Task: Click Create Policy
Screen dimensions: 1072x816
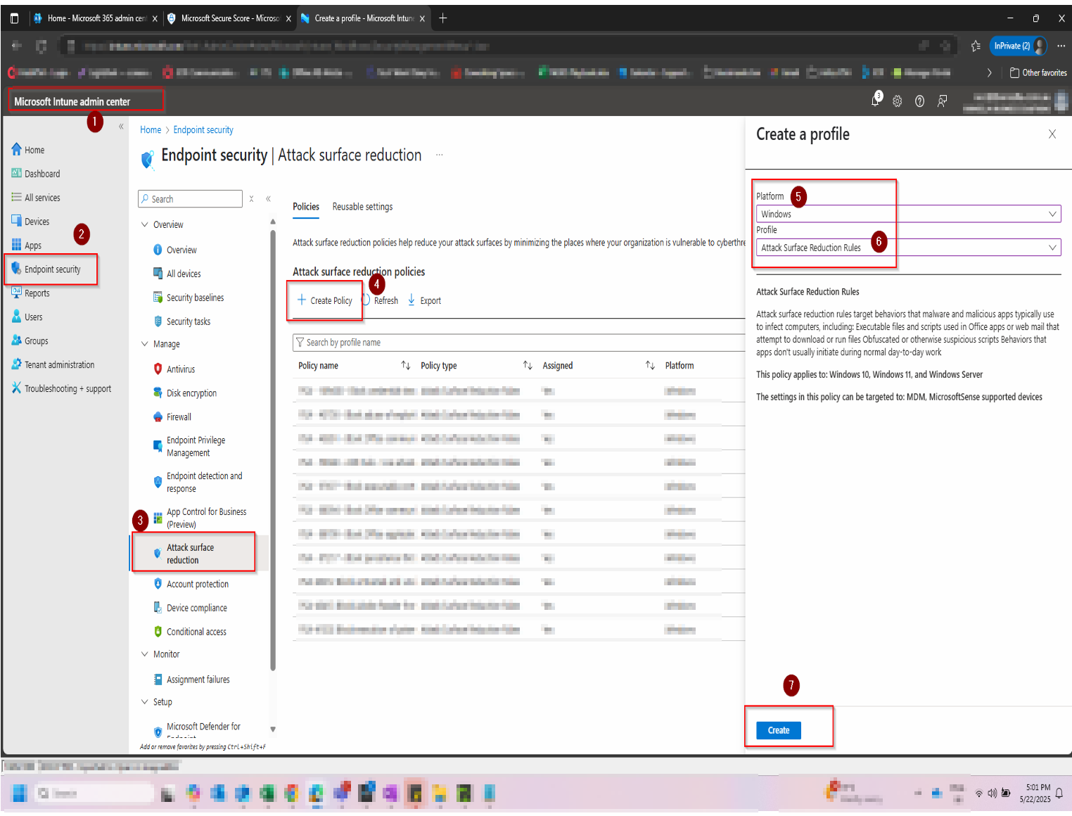Action: pos(324,301)
